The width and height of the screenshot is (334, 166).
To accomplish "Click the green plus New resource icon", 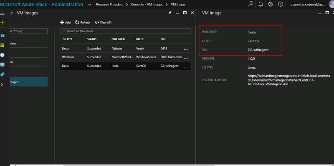I will coord(3,23).
